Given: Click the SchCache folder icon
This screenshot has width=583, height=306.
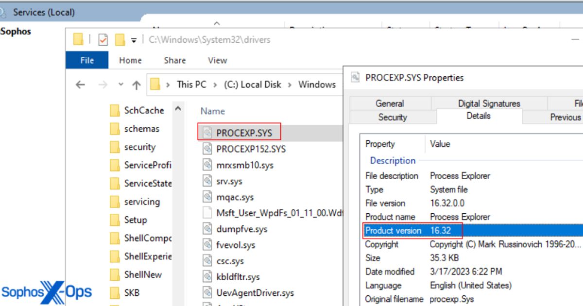Looking at the screenshot, I should 115,110.
